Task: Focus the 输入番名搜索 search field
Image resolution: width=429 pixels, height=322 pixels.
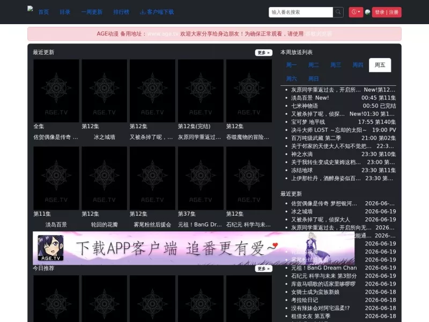Action: (301, 12)
